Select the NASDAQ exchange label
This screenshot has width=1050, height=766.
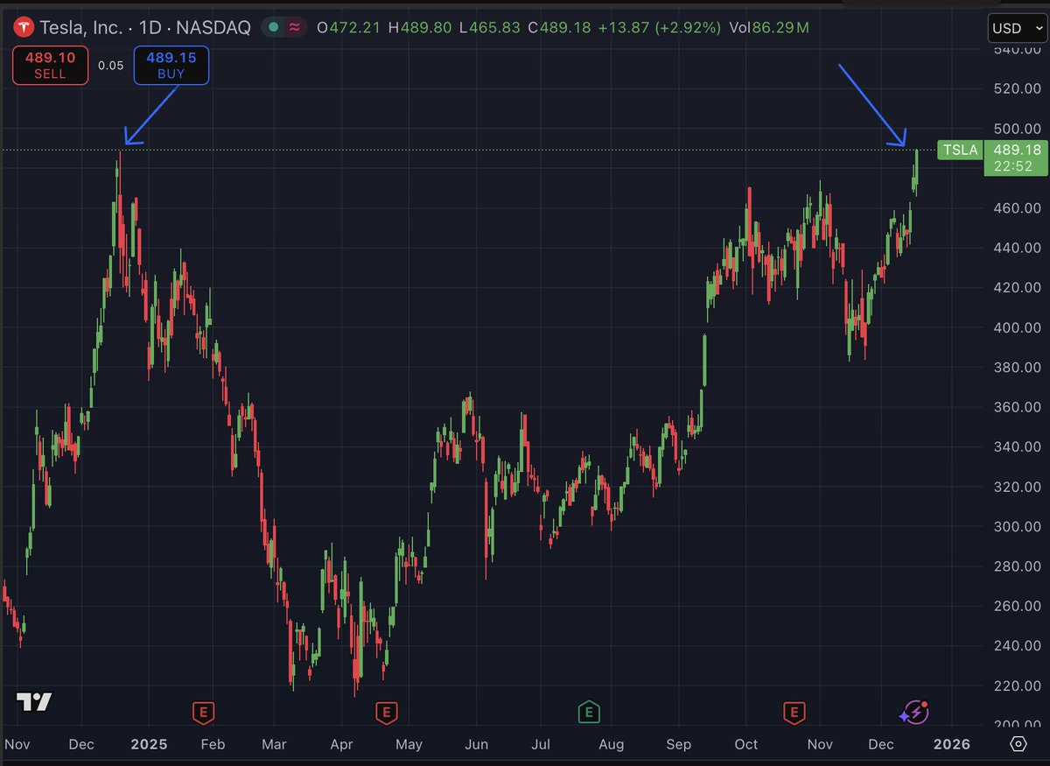pyautogui.click(x=215, y=27)
